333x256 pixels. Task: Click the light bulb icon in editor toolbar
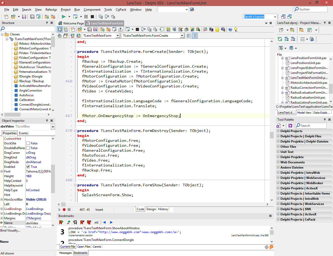236,29
